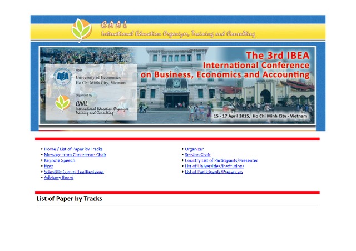Click the List of Paper by Tracks heading

[70, 199]
